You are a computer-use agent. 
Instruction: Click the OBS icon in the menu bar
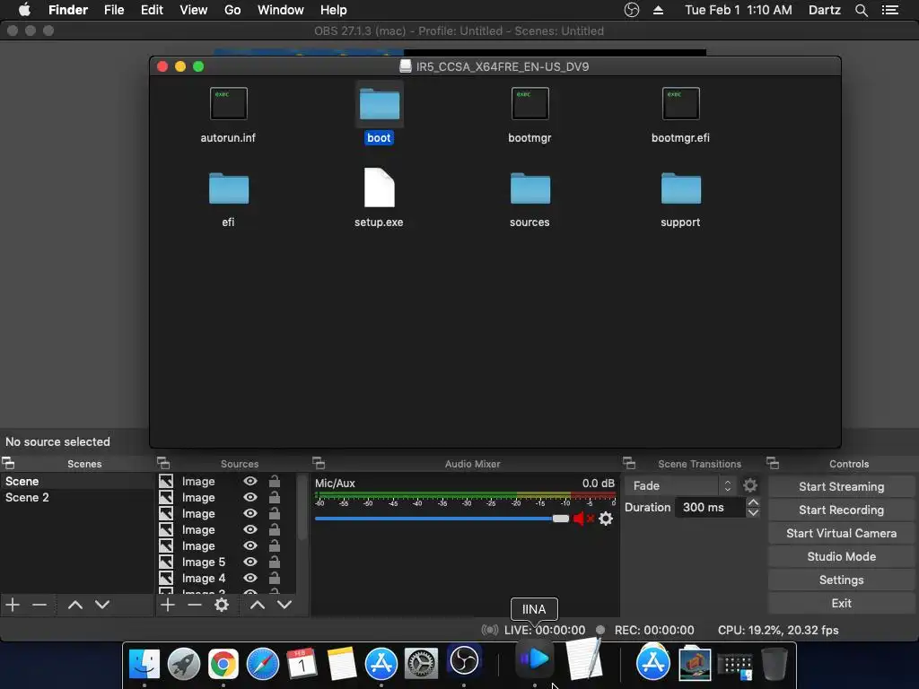[x=631, y=10]
